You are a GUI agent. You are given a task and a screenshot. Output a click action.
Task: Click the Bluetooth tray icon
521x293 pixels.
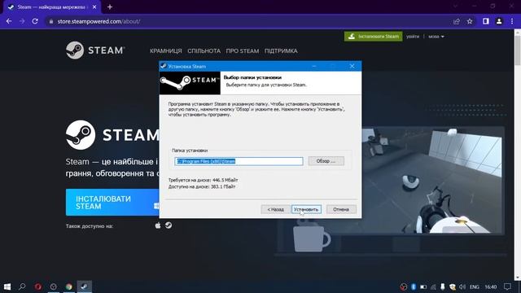[x=414, y=286]
